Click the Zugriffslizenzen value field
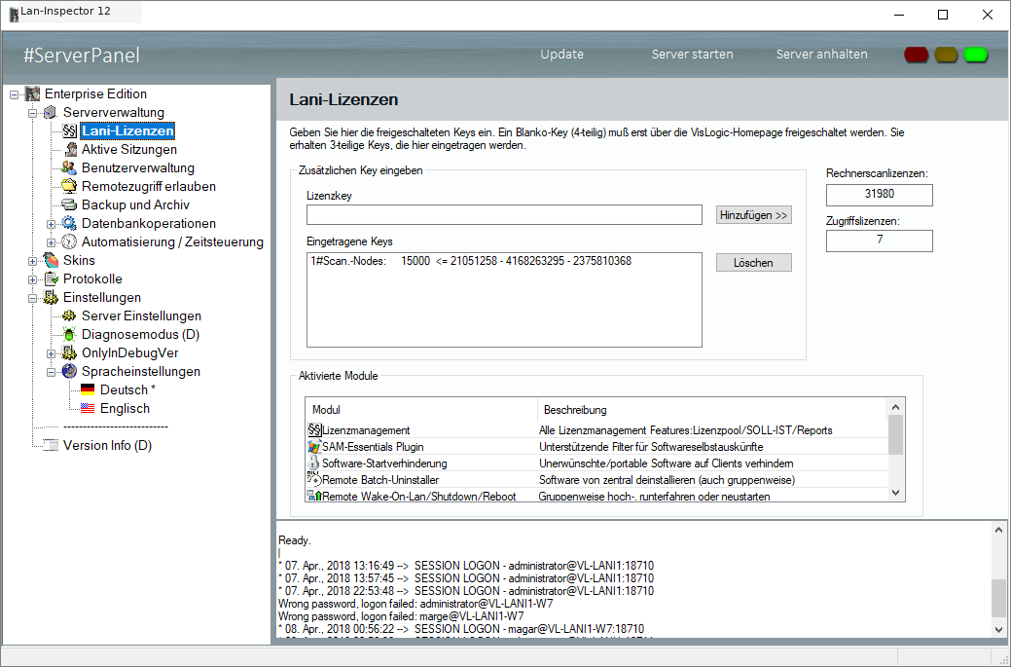 pos(879,241)
